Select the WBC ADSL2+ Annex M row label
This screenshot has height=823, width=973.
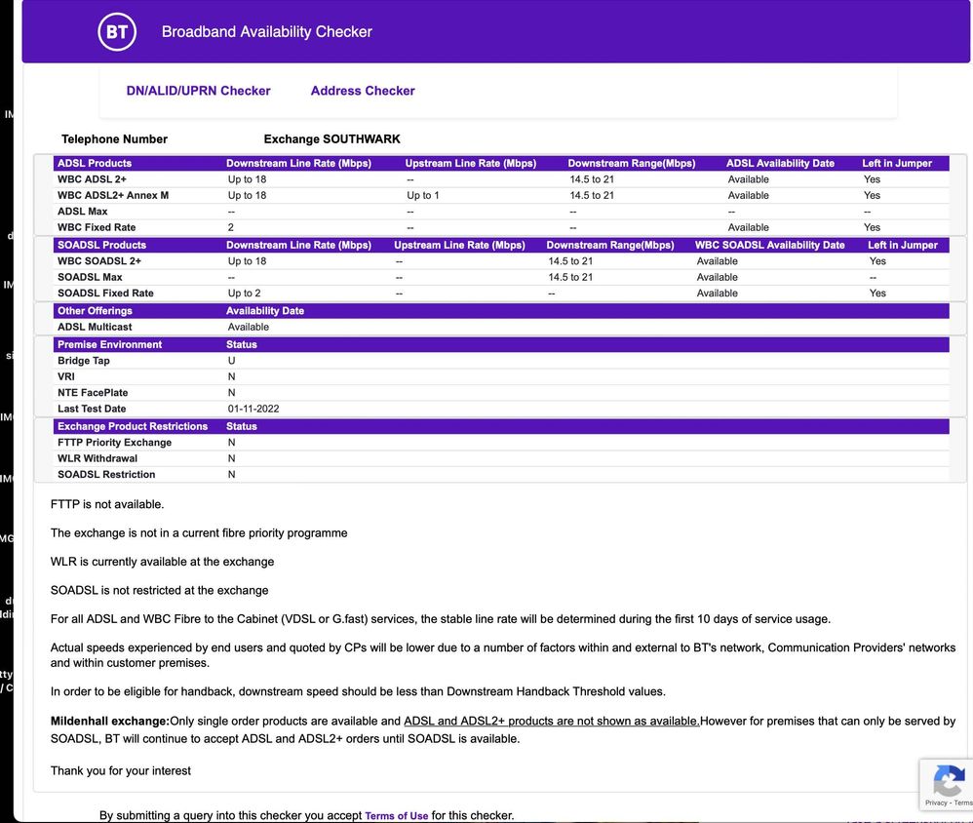point(113,196)
